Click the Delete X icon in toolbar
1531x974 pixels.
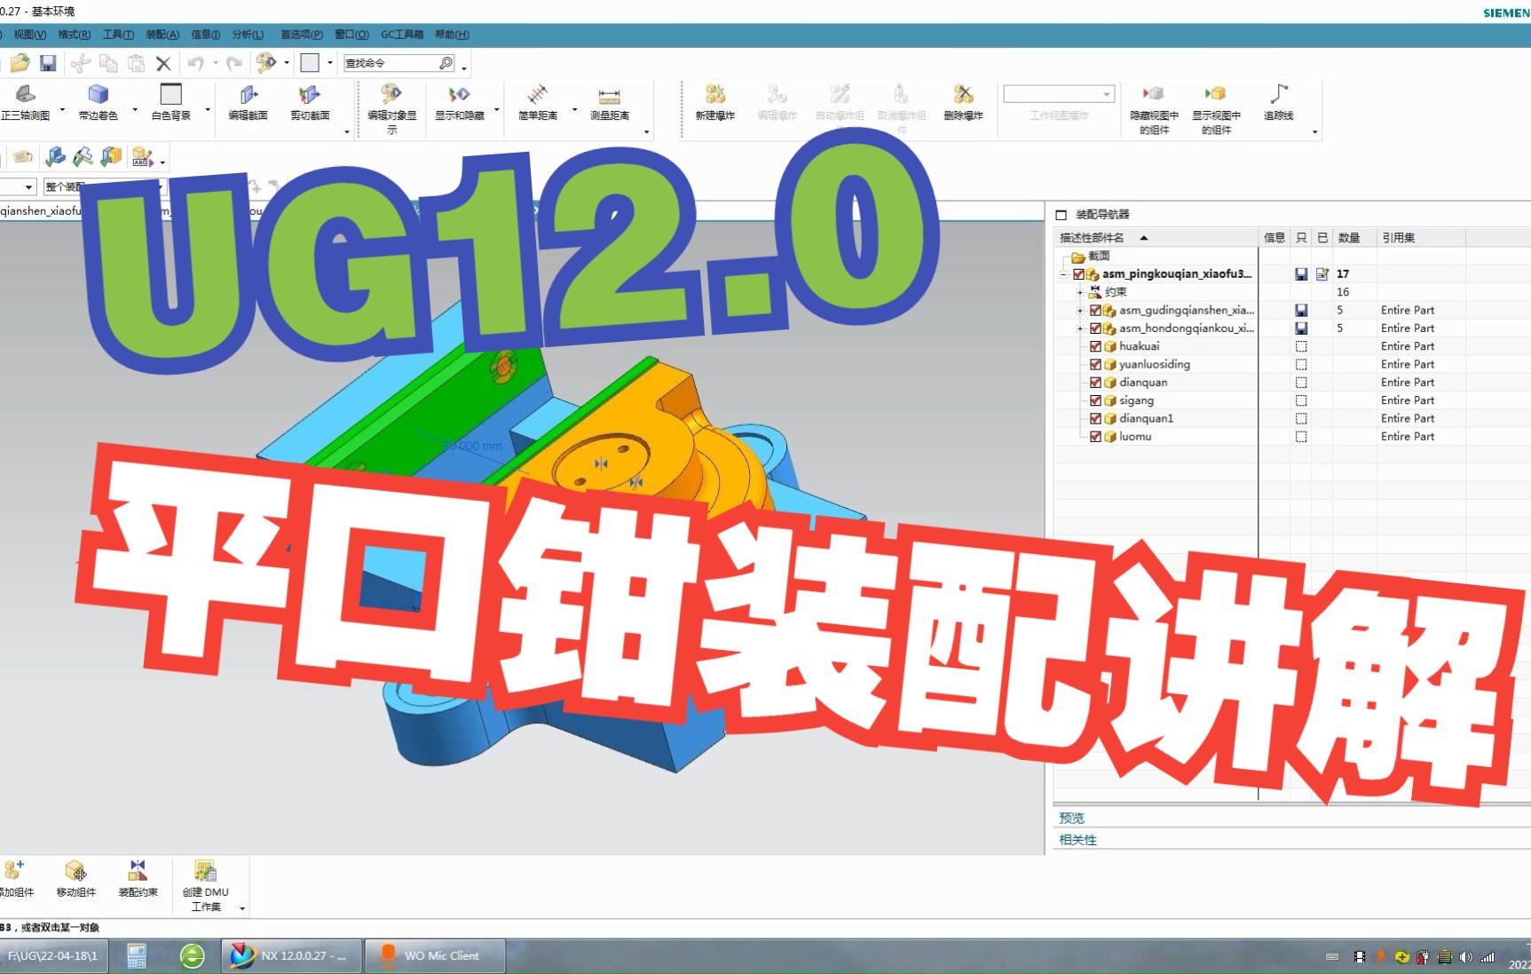pyautogui.click(x=163, y=63)
